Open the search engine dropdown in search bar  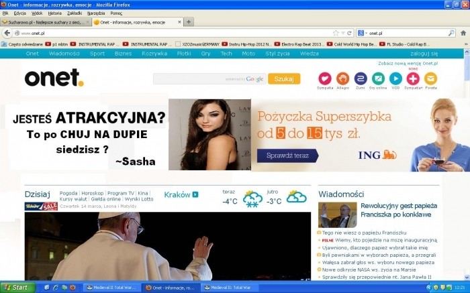pyautogui.click(x=363, y=33)
